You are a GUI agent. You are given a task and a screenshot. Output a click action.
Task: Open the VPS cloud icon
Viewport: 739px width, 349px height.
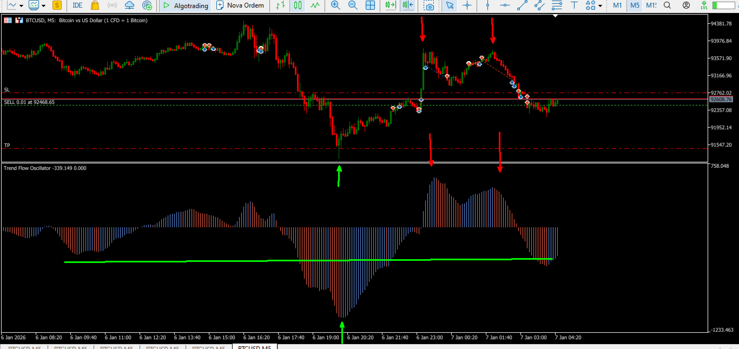pyautogui.click(x=130, y=5)
